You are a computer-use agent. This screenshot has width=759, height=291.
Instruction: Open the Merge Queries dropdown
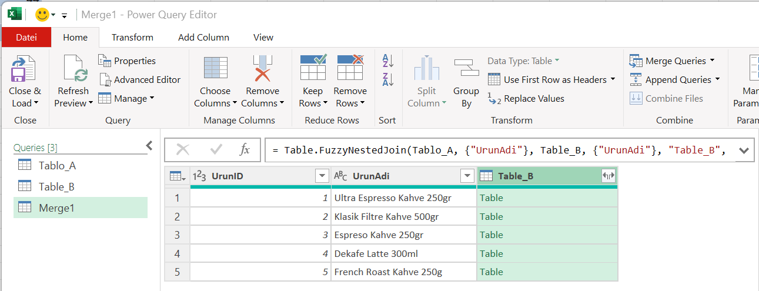712,61
